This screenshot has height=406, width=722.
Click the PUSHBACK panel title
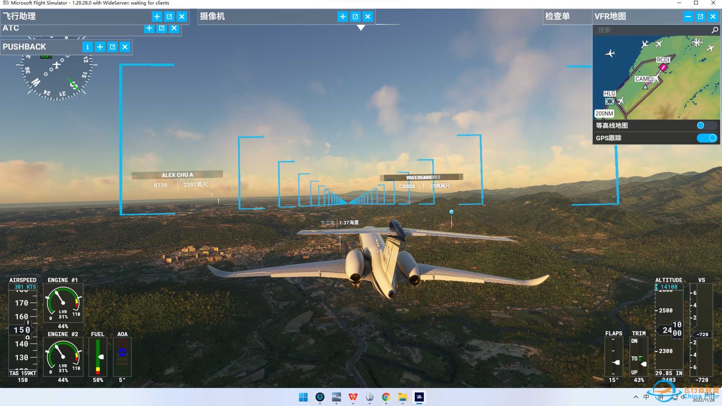24,47
